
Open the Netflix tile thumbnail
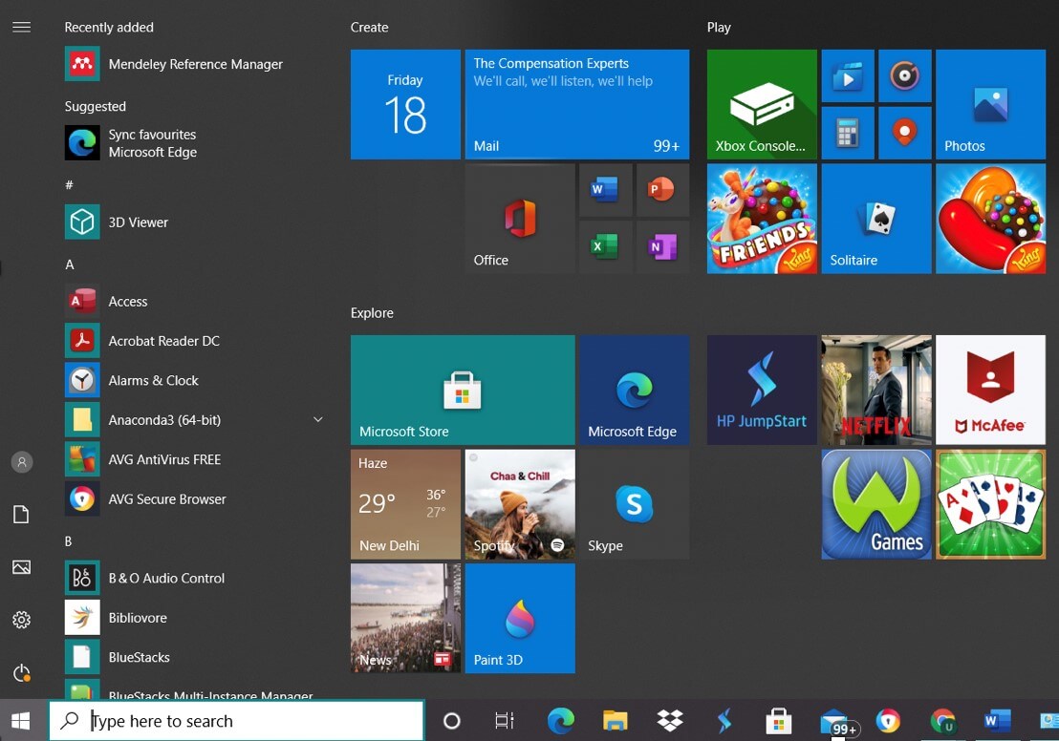875,390
